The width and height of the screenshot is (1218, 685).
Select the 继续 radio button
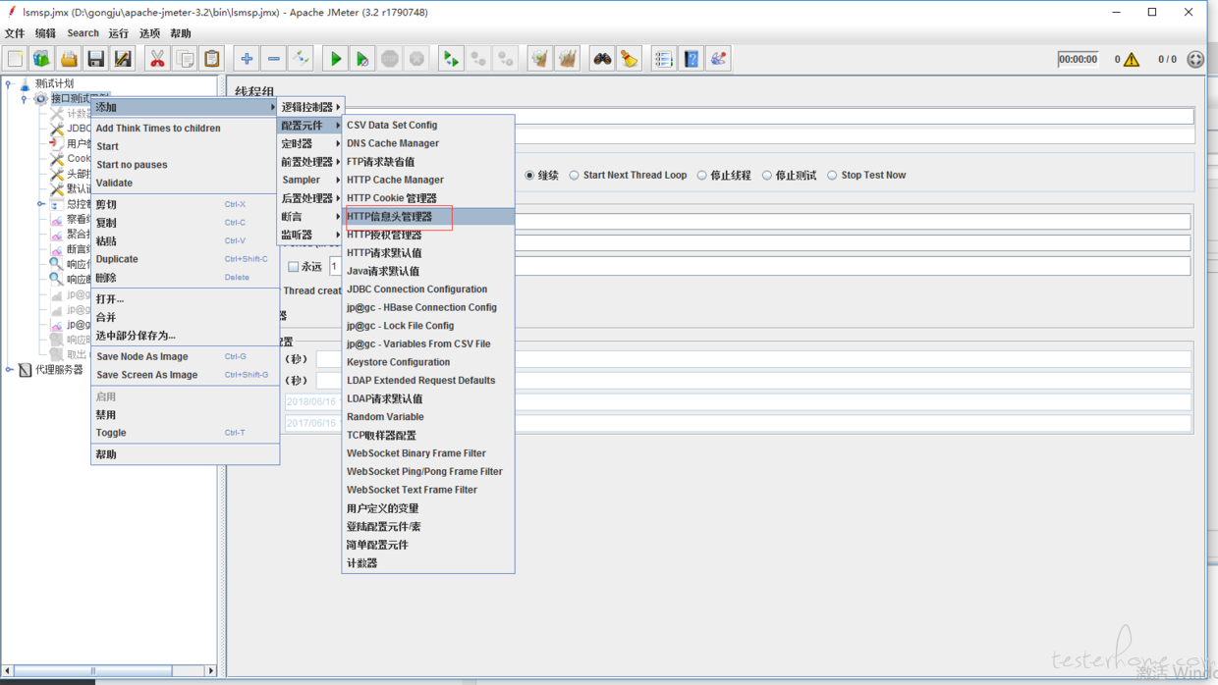coord(529,176)
